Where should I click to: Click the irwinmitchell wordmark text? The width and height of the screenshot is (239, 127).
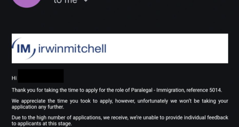72,49
